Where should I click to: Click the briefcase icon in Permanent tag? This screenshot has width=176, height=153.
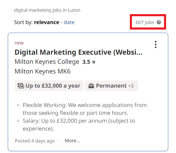pos(91,86)
